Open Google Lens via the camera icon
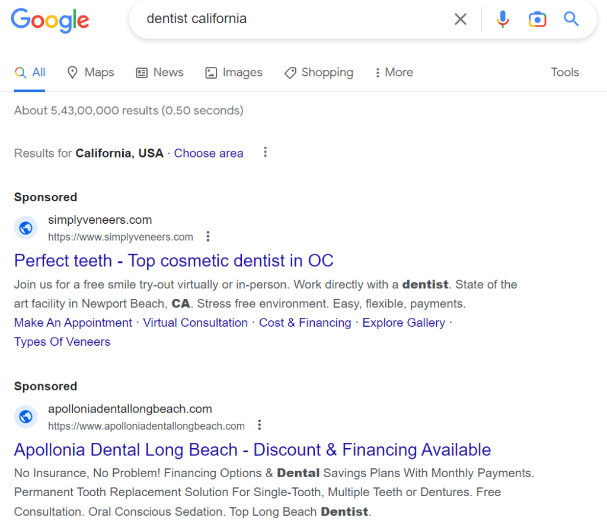This screenshot has height=521, width=607. tap(537, 18)
